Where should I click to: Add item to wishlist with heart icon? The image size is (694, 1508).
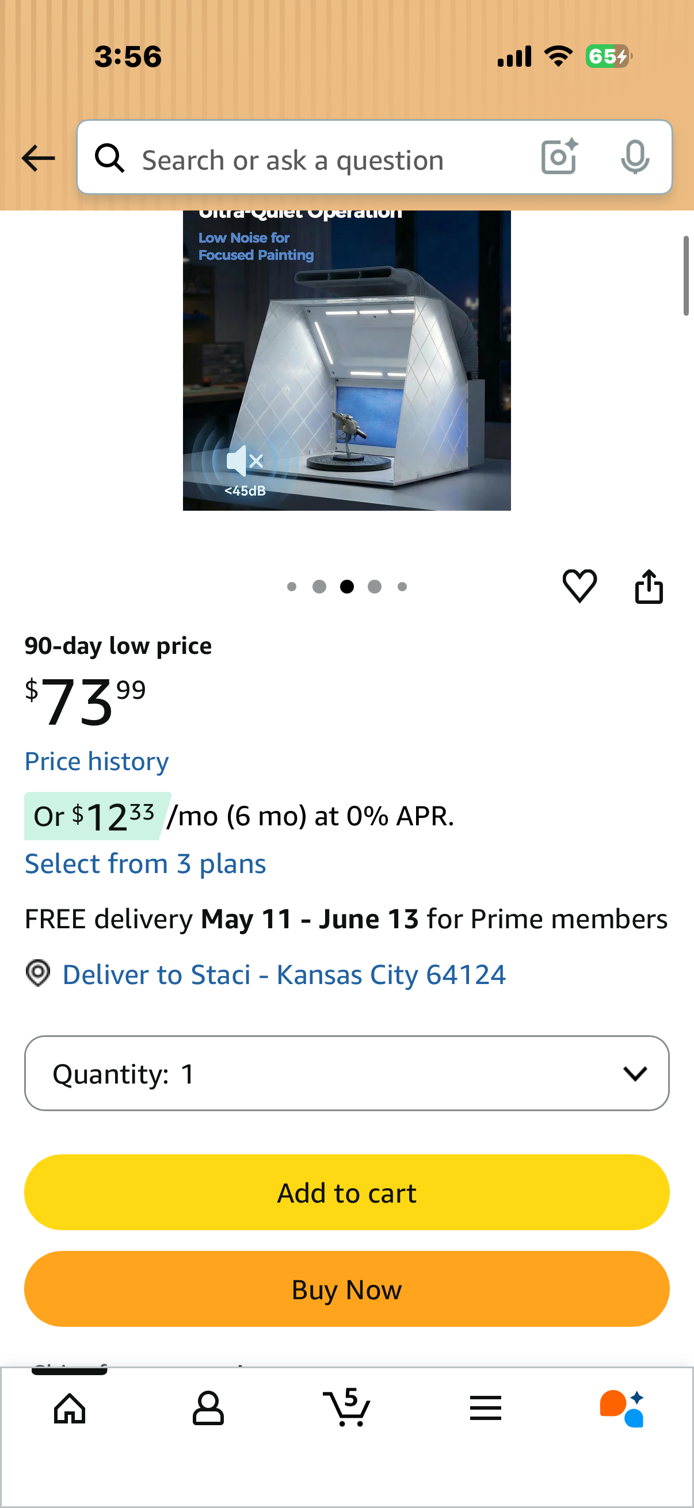coord(579,586)
